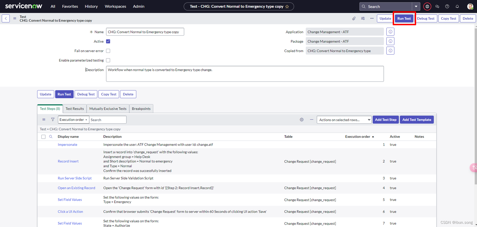
Task: Click lower Run Test button below description
Action: 64,94
